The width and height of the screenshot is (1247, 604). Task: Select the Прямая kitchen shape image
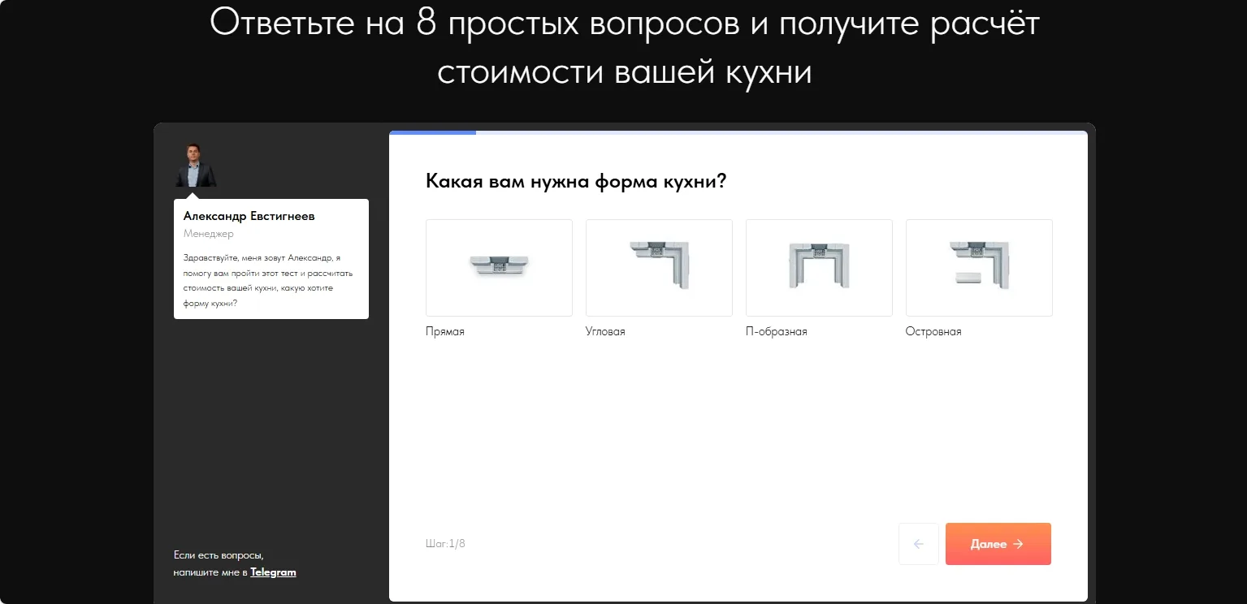499,268
